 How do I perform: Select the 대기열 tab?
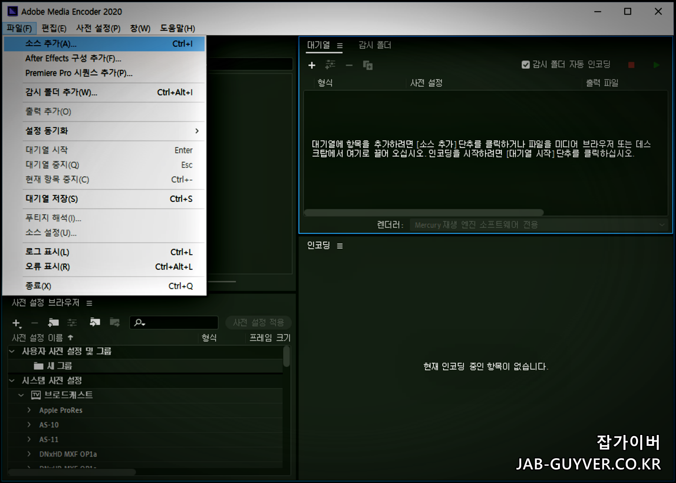(x=318, y=45)
